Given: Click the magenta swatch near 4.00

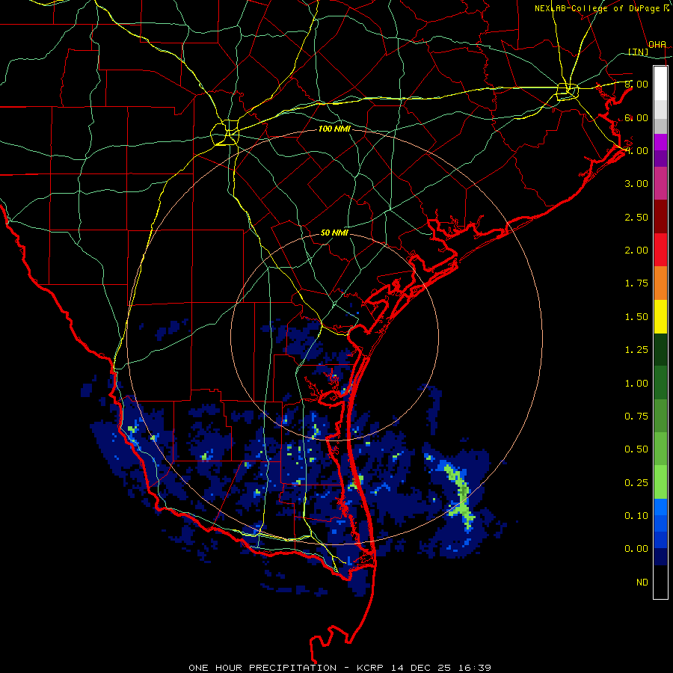Looking at the screenshot, I should click(x=660, y=142).
